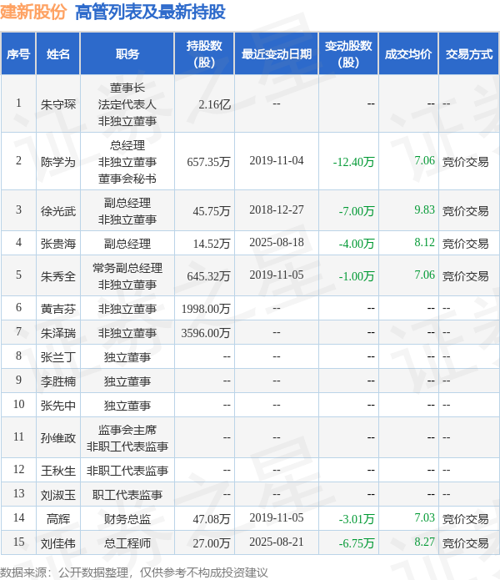
Task: Click the 高管列表及最新持股 heading
Action: click(150, 12)
